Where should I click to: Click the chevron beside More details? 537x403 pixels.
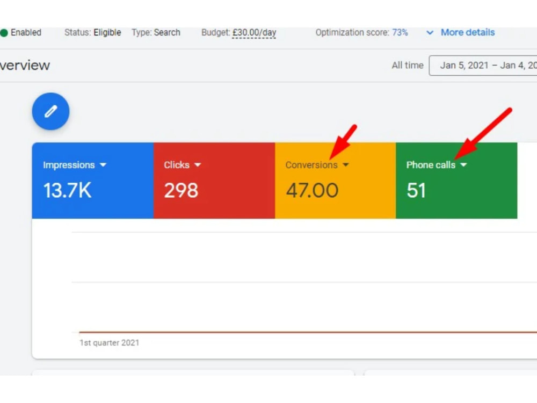pyautogui.click(x=430, y=33)
